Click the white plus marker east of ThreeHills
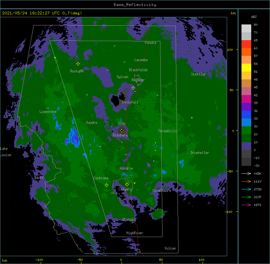 click(192, 118)
